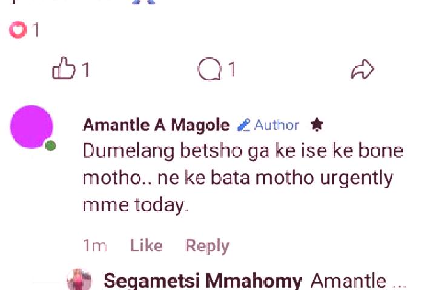Select the Dumelang betsho comment text
The width and height of the screenshot is (436, 290).
(x=243, y=178)
